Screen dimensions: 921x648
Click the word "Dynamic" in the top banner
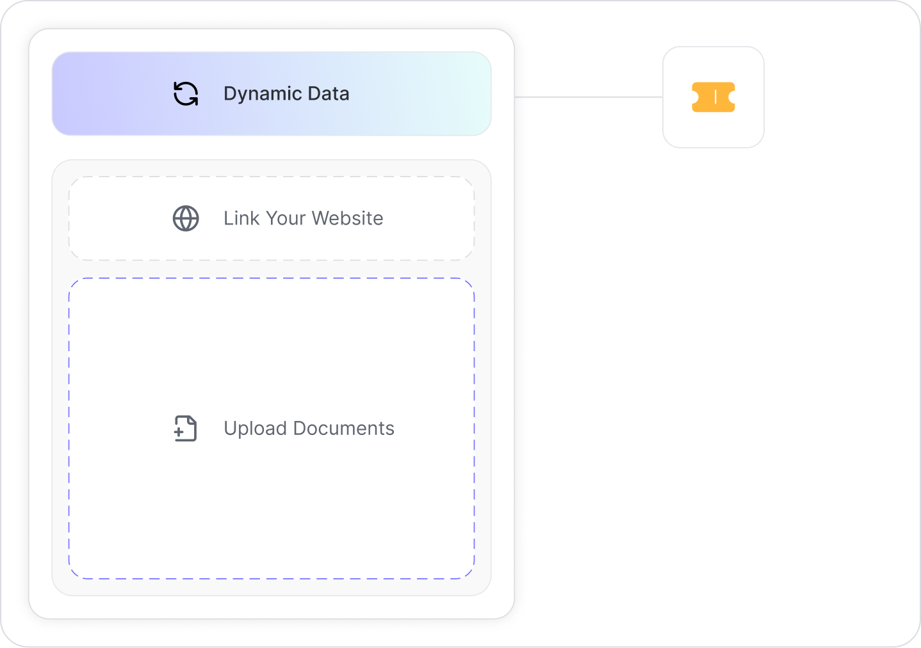[x=263, y=94]
